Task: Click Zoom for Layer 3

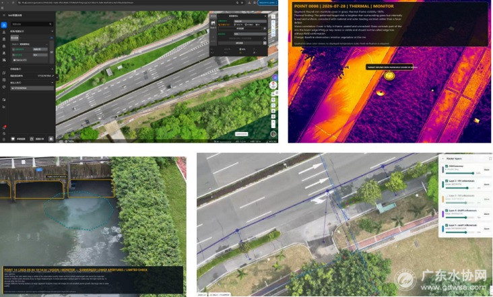Action: coord(486,199)
